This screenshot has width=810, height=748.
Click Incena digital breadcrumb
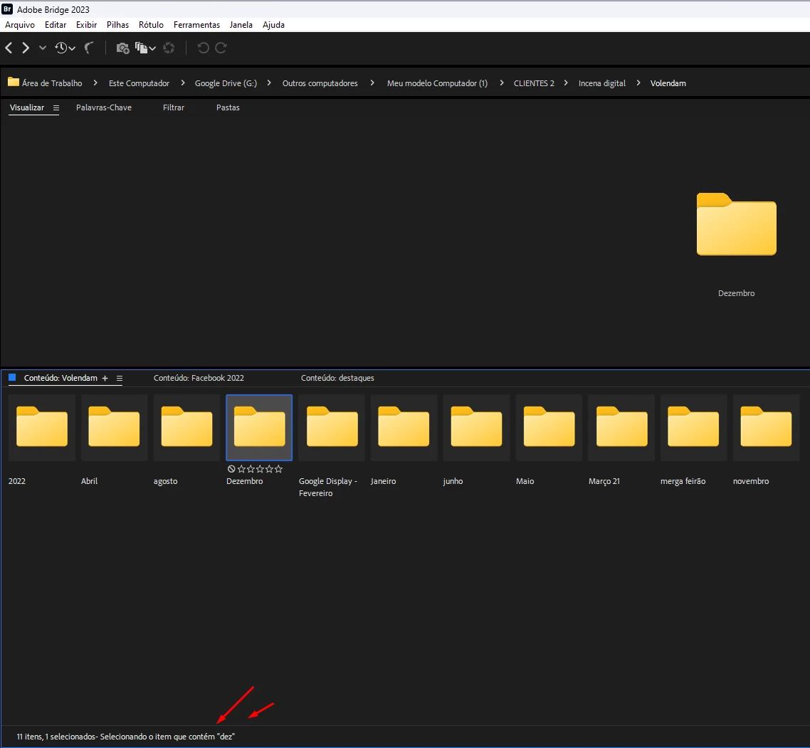pyautogui.click(x=602, y=83)
